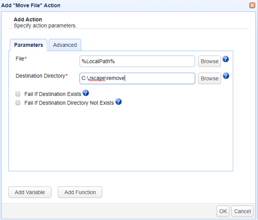Toggle Fail If Destination Directory Not Exists checkbox
Image resolution: width=258 pixels, height=220 pixels.
point(18,103)
